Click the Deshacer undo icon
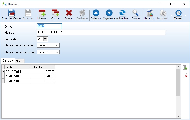 click(x=82, y=13)
